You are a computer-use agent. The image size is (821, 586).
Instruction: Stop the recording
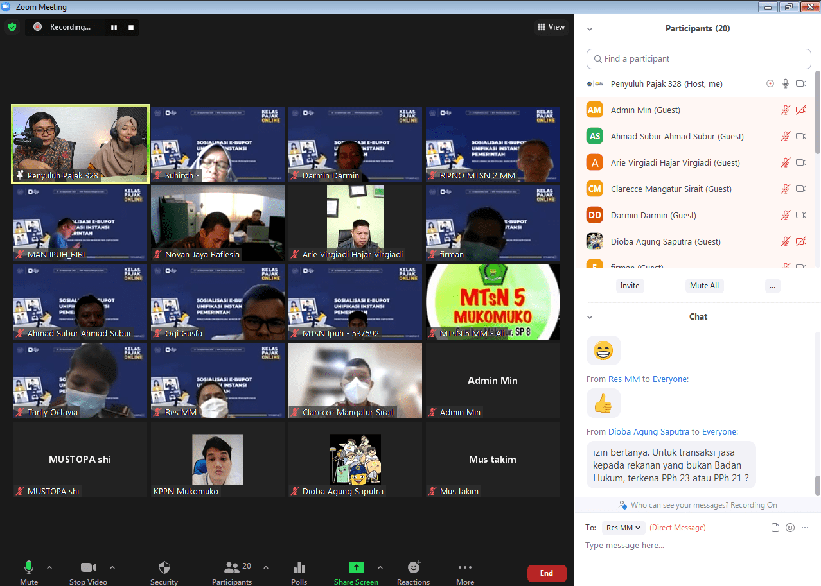(x=131, y=28)
